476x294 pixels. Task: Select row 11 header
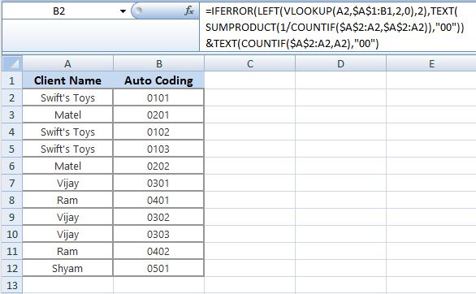[x=12, y=251]
